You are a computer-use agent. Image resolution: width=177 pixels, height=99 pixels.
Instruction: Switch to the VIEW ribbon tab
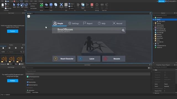pyautogui.click(x=36, y=1)
